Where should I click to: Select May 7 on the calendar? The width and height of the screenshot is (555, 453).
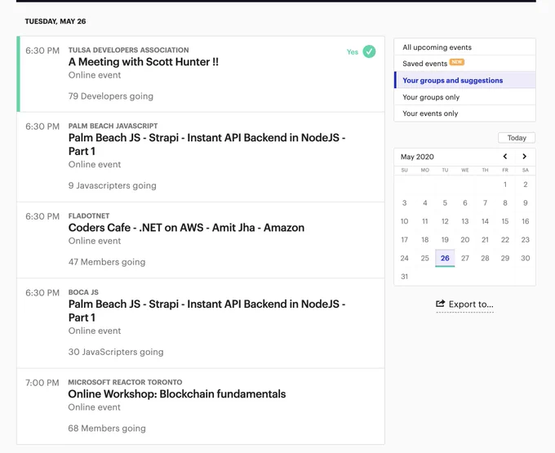click(x=485, y=202)
